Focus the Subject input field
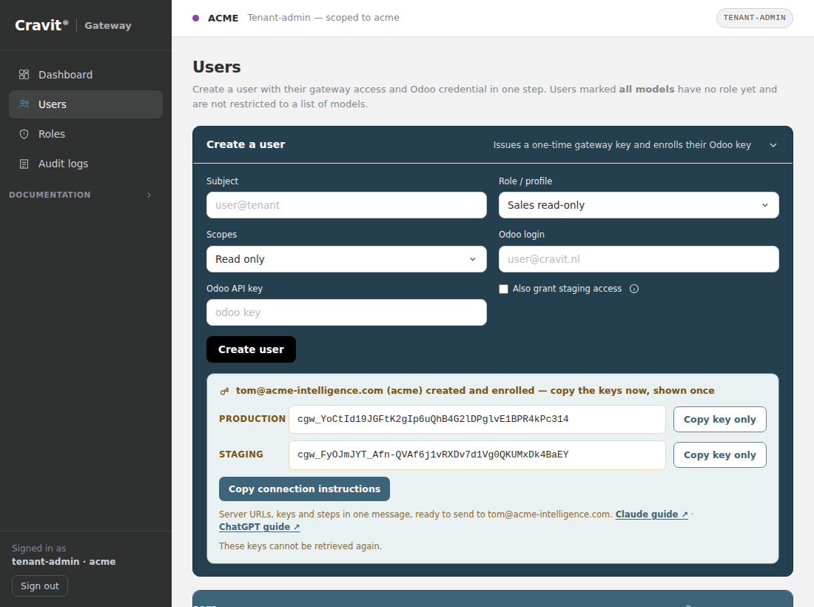Viewport: 814px width, 607px height. (346, 205)
